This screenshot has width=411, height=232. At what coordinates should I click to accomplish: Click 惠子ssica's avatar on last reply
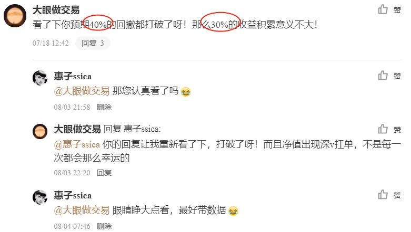coord(40,197)
